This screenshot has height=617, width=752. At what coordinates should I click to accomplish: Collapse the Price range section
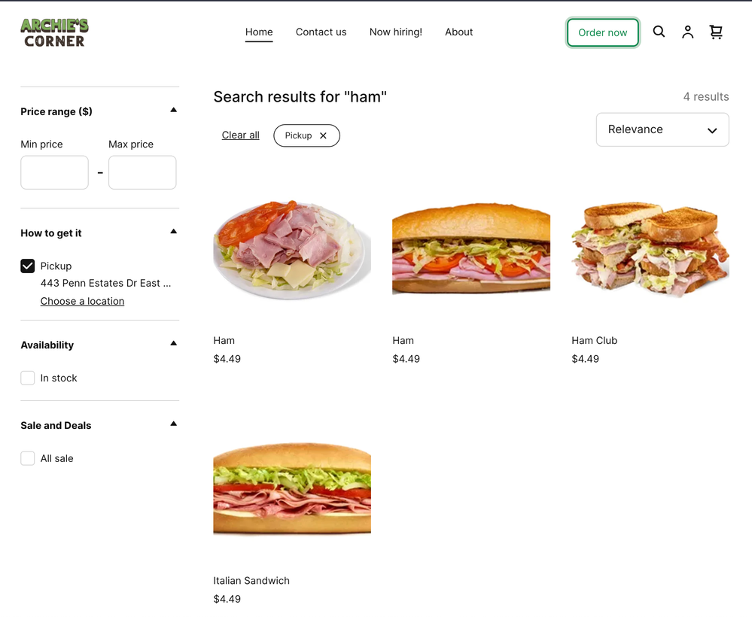coord(173,111)
